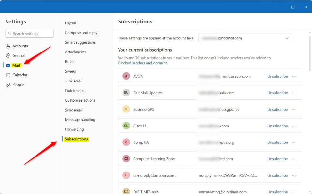This screenshot has height=194, width=312.
Task: Unsubscribe from cs-noreply@amazon.com
Action: (x=277, y=175)
